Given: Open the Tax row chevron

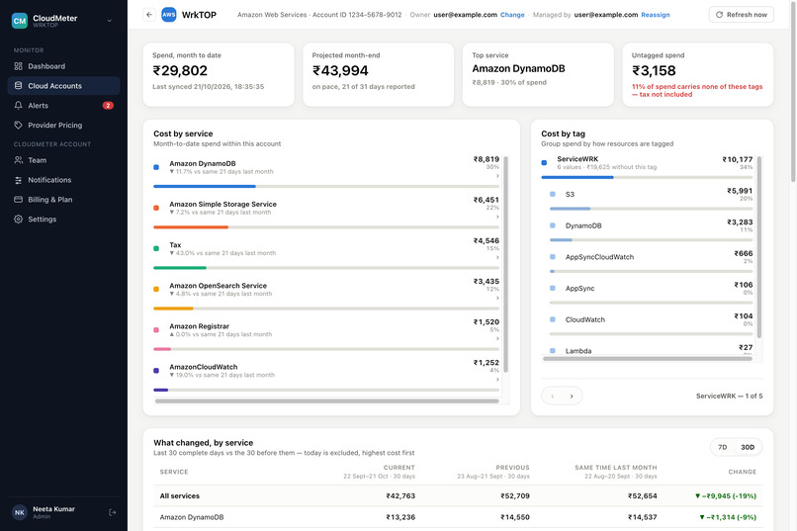Looking at the screenshot, I should point(497,257).
